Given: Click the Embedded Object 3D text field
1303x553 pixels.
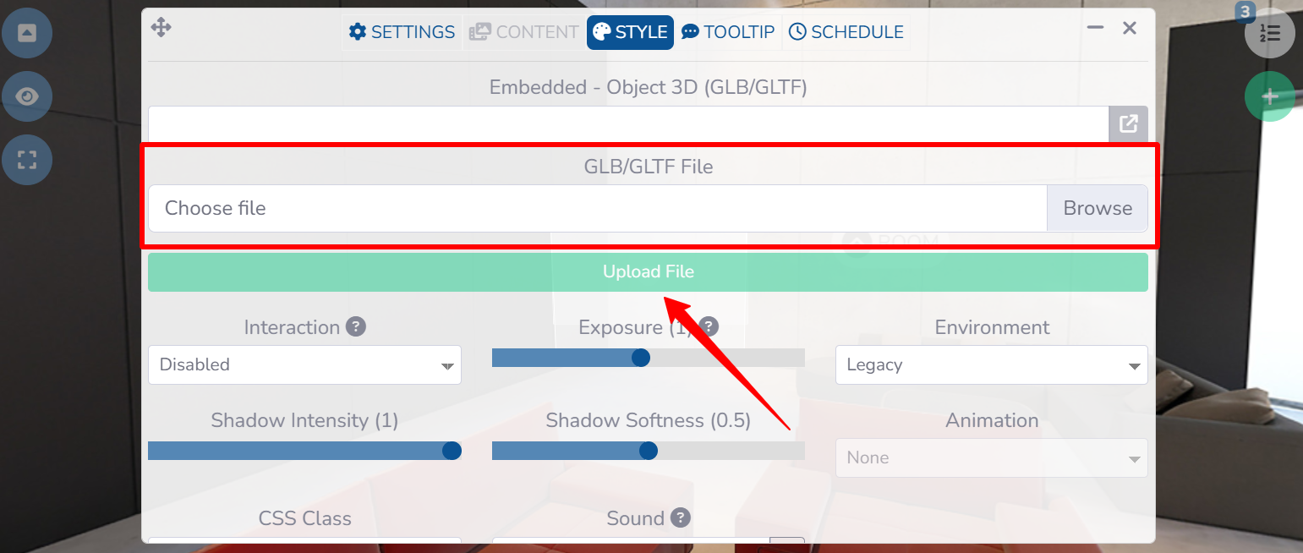Looking at the screenshot, I should pyautogui.click(x=627, y=124).
